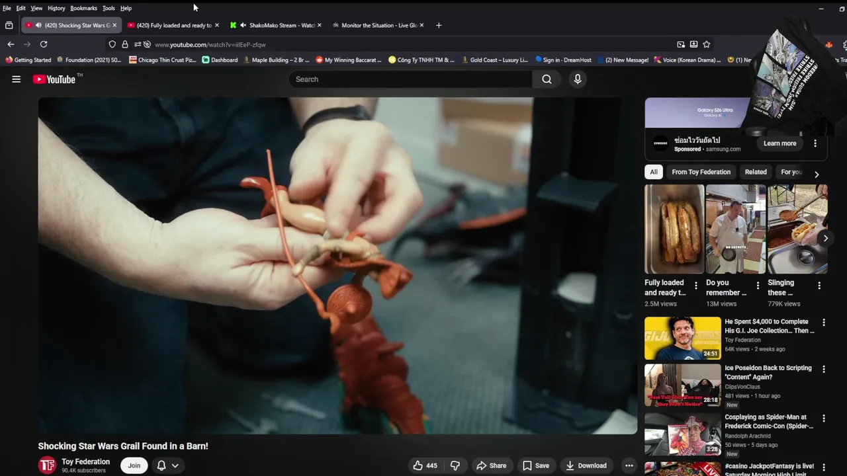The image size is (847, 476).
Task: Close the Fully loaded and ready tab
Action: (216, 25)
